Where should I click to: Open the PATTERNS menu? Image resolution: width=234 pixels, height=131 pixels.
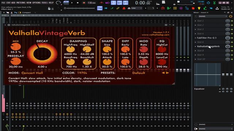coord(21,3)
